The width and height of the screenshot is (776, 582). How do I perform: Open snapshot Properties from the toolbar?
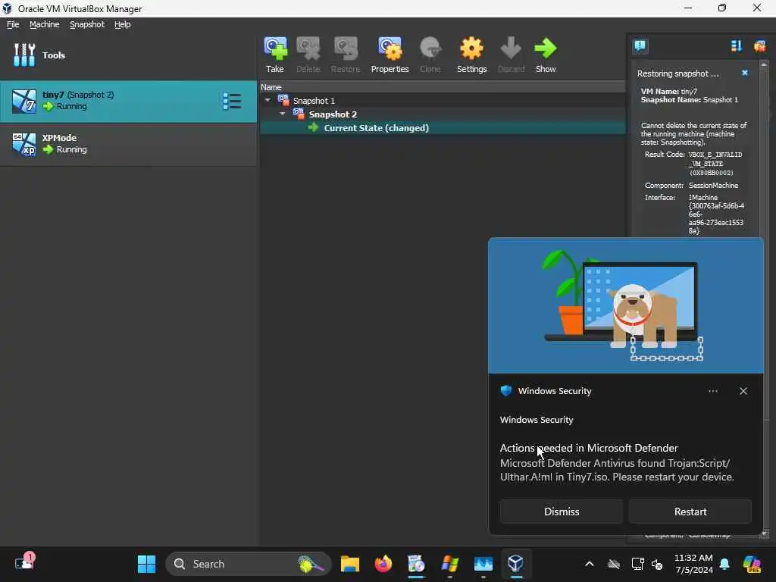390,55
